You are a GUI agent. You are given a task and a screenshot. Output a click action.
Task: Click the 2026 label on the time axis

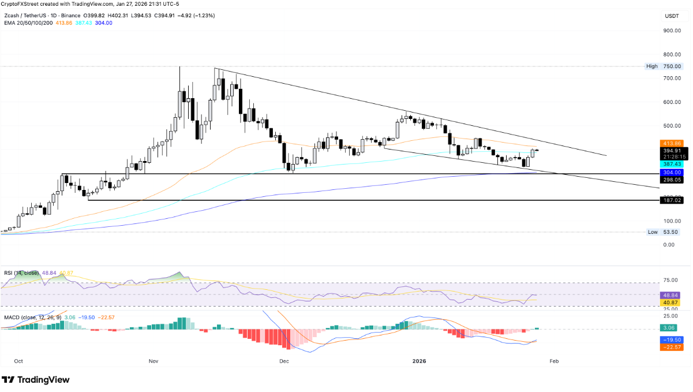[419, 361]
